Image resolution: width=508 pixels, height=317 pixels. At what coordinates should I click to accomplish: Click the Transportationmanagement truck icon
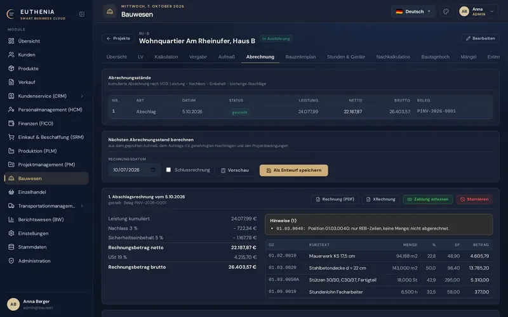click(x=11, y=205)
